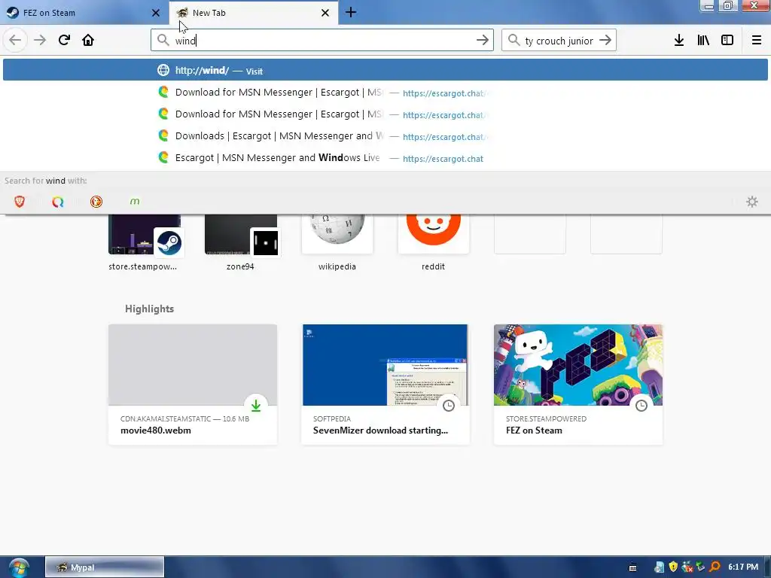Click the 'SOFTPEDIA' source label
The image size is (771, 578).
[x=332, y=418]
